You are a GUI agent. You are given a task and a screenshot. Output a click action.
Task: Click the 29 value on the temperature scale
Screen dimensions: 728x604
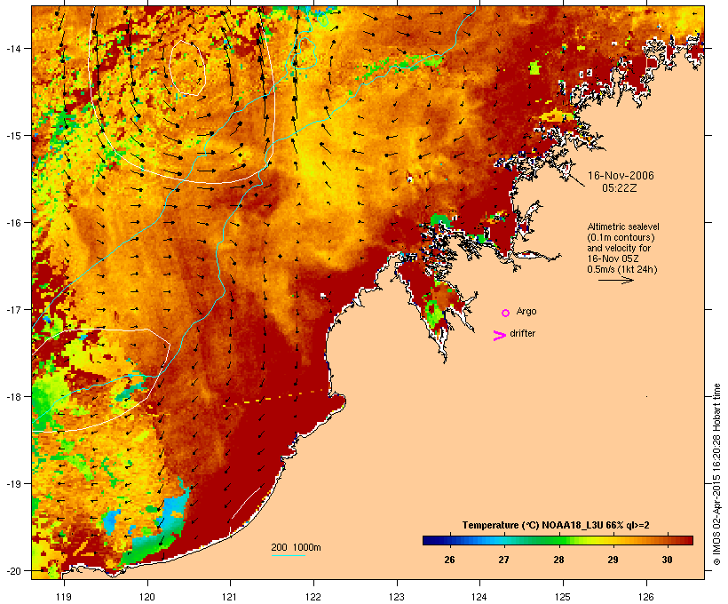point(613,560)
